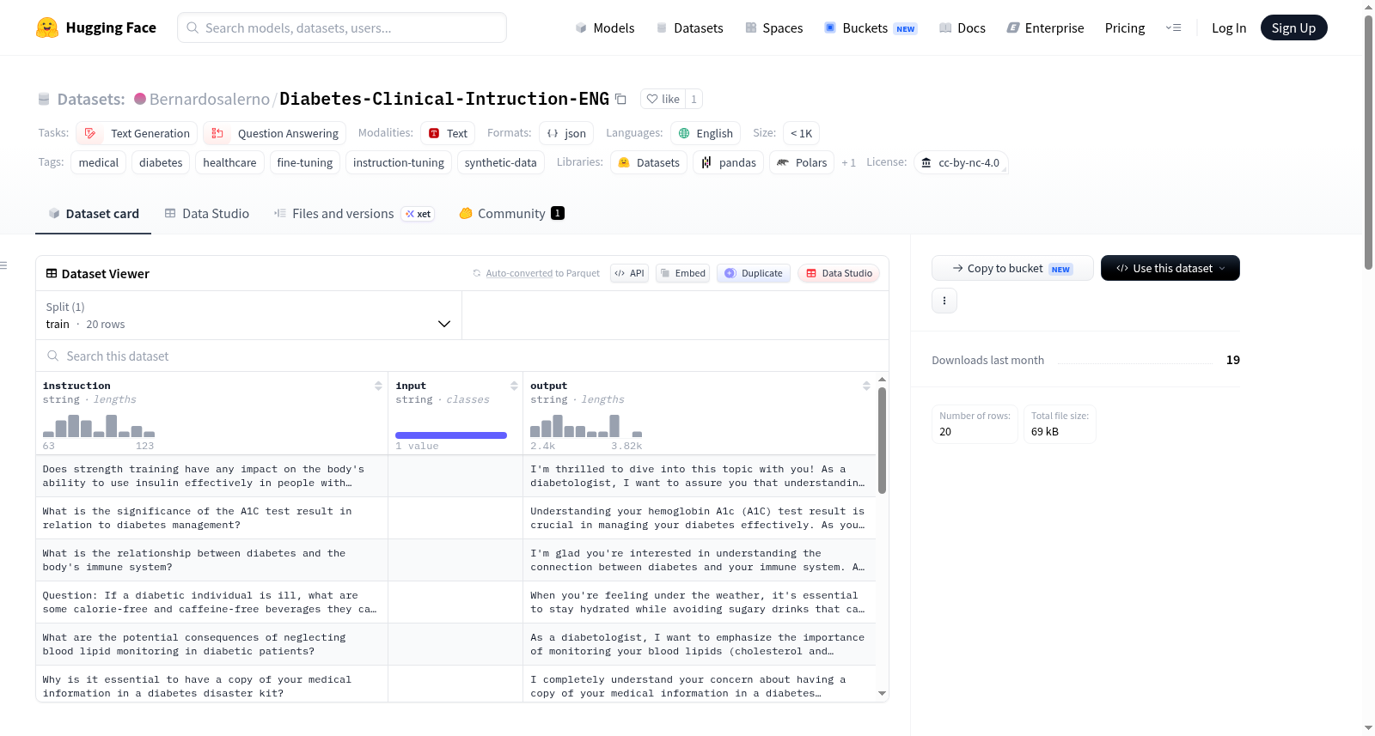1375x736 pixels.
Task: Open the navigation more menu expander
Action: 1173,27
